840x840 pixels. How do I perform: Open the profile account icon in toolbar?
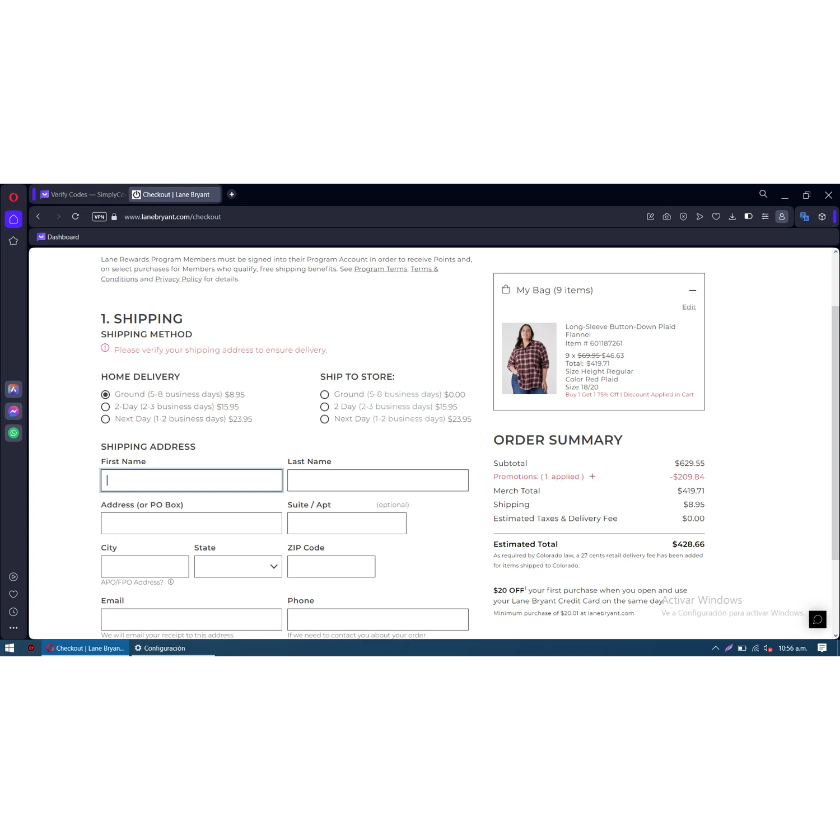[782, 217]
